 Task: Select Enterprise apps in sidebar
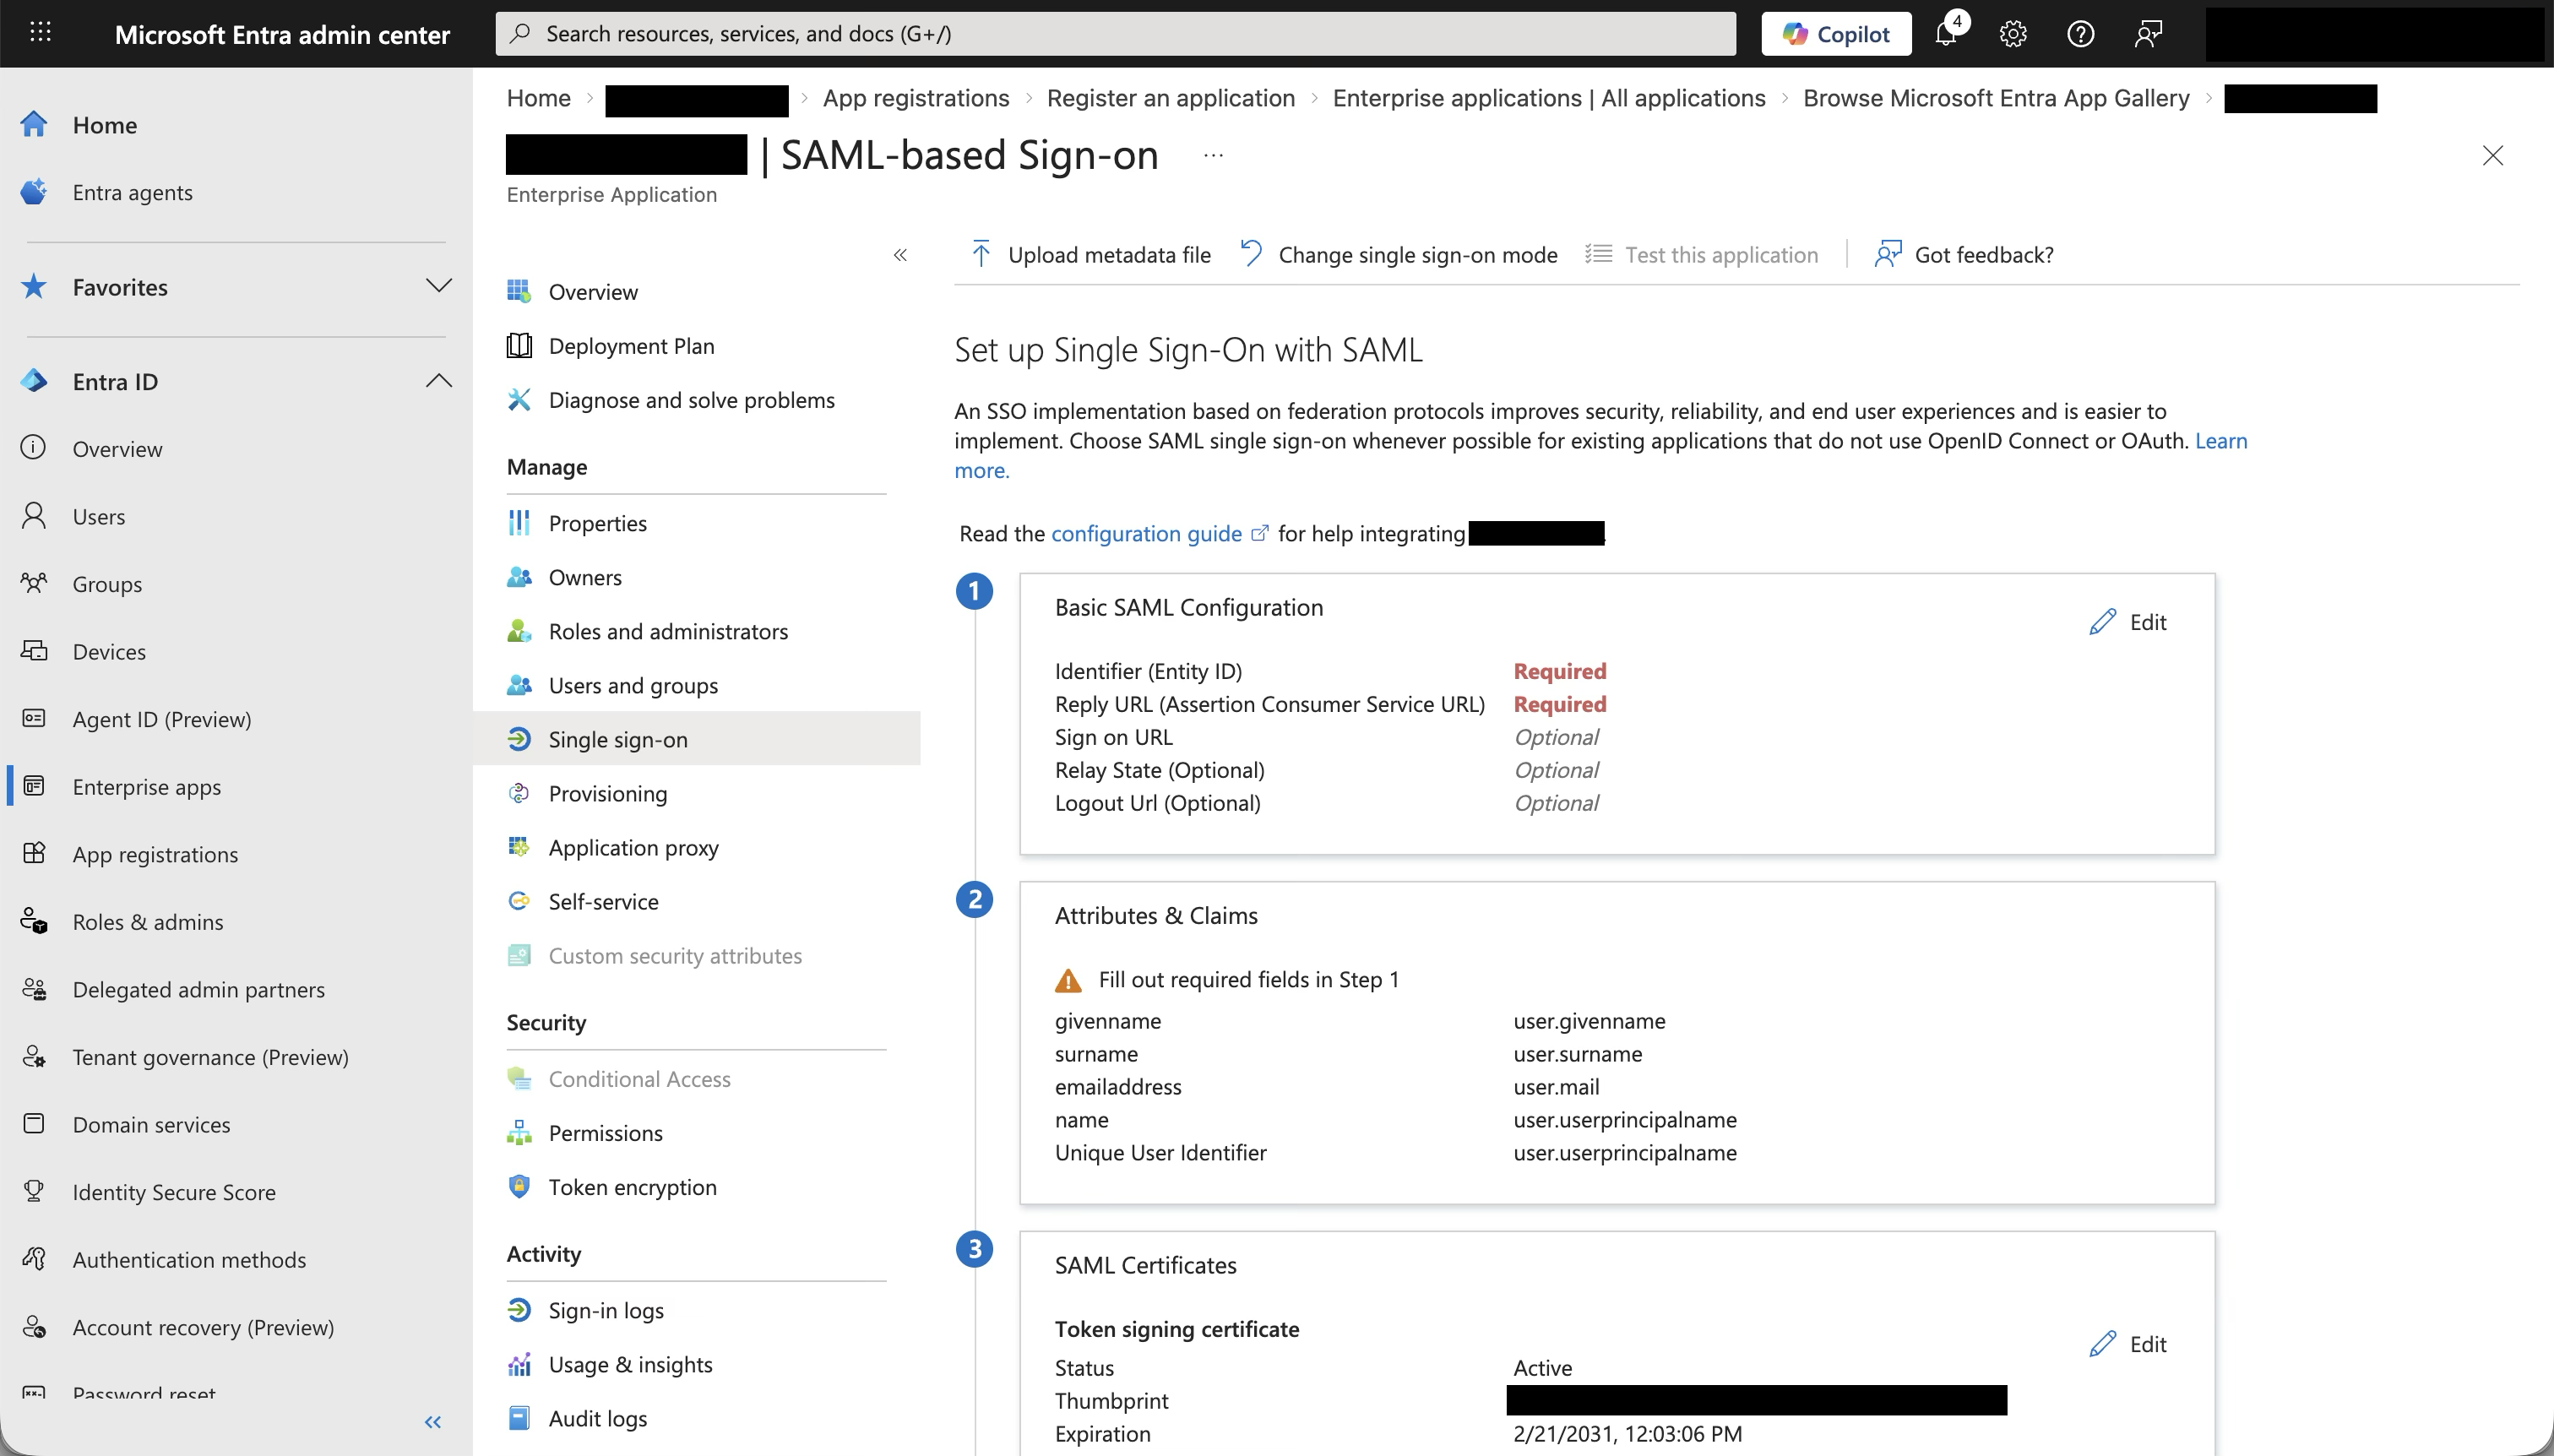pyautogui.click(x=146, y=787)
